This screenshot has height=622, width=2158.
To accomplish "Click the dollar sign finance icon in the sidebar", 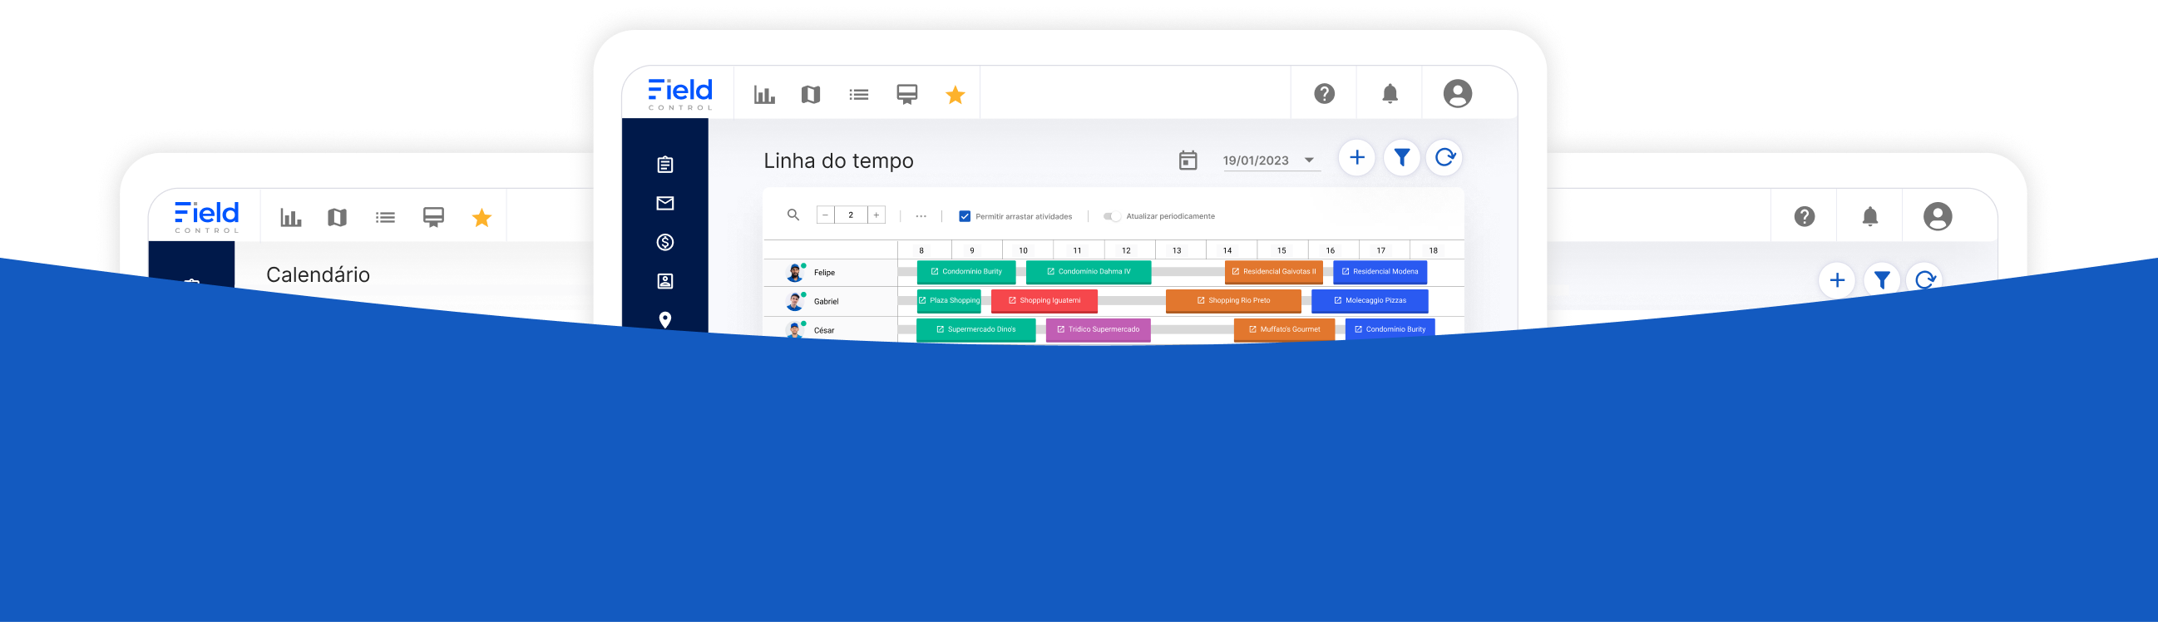I will point(665,243).
